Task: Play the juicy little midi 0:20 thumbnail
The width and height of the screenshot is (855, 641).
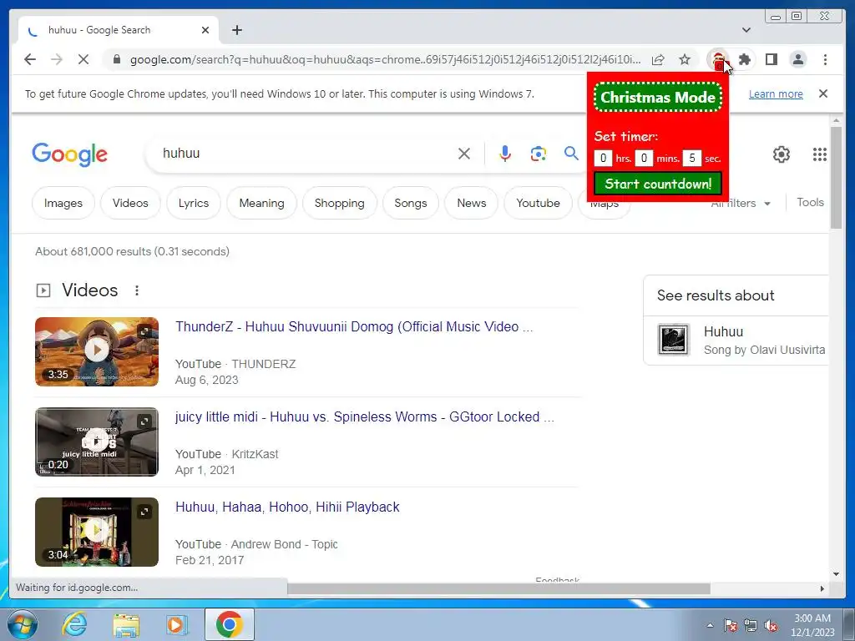Action: click(97, 442)
